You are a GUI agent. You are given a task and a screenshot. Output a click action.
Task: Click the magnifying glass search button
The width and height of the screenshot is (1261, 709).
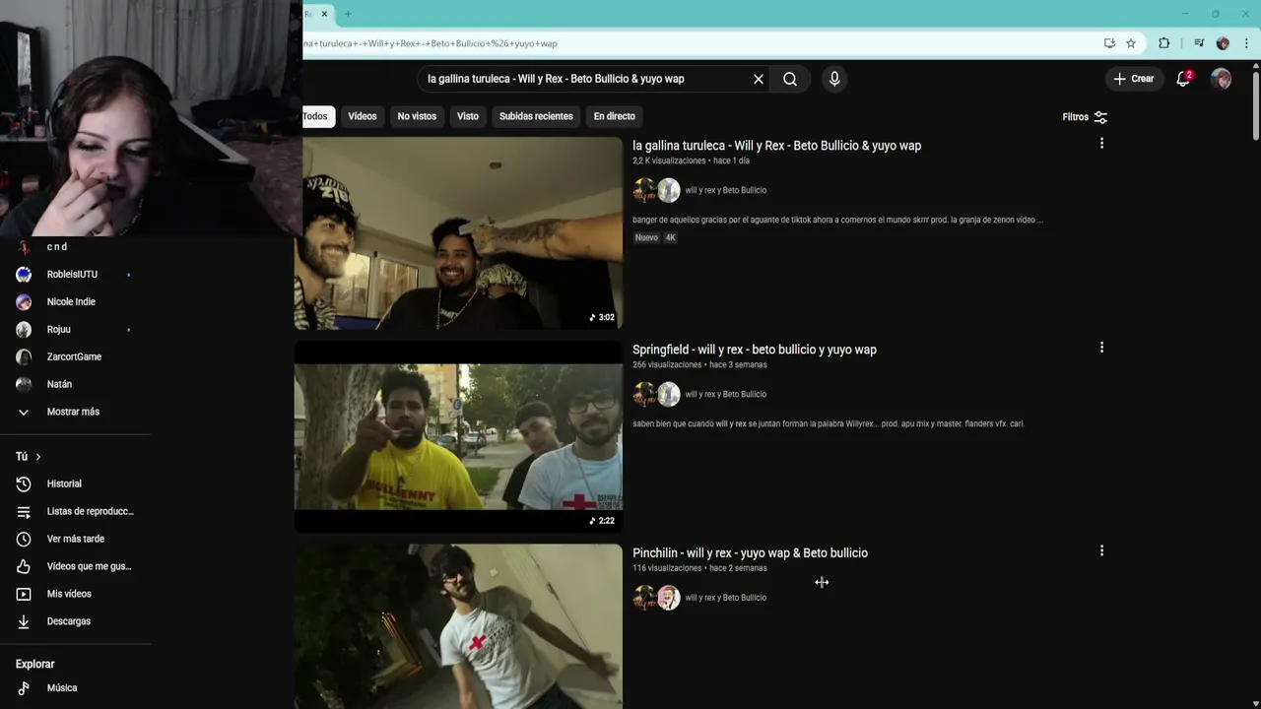tap(790, 79)
